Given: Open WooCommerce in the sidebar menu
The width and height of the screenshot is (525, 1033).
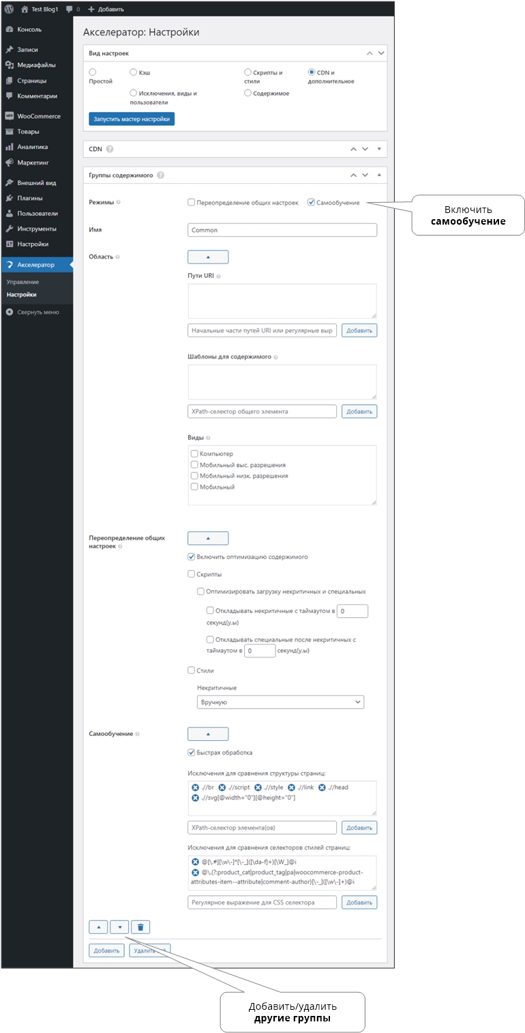Looking at the screenshot, I should pos(38,116).
